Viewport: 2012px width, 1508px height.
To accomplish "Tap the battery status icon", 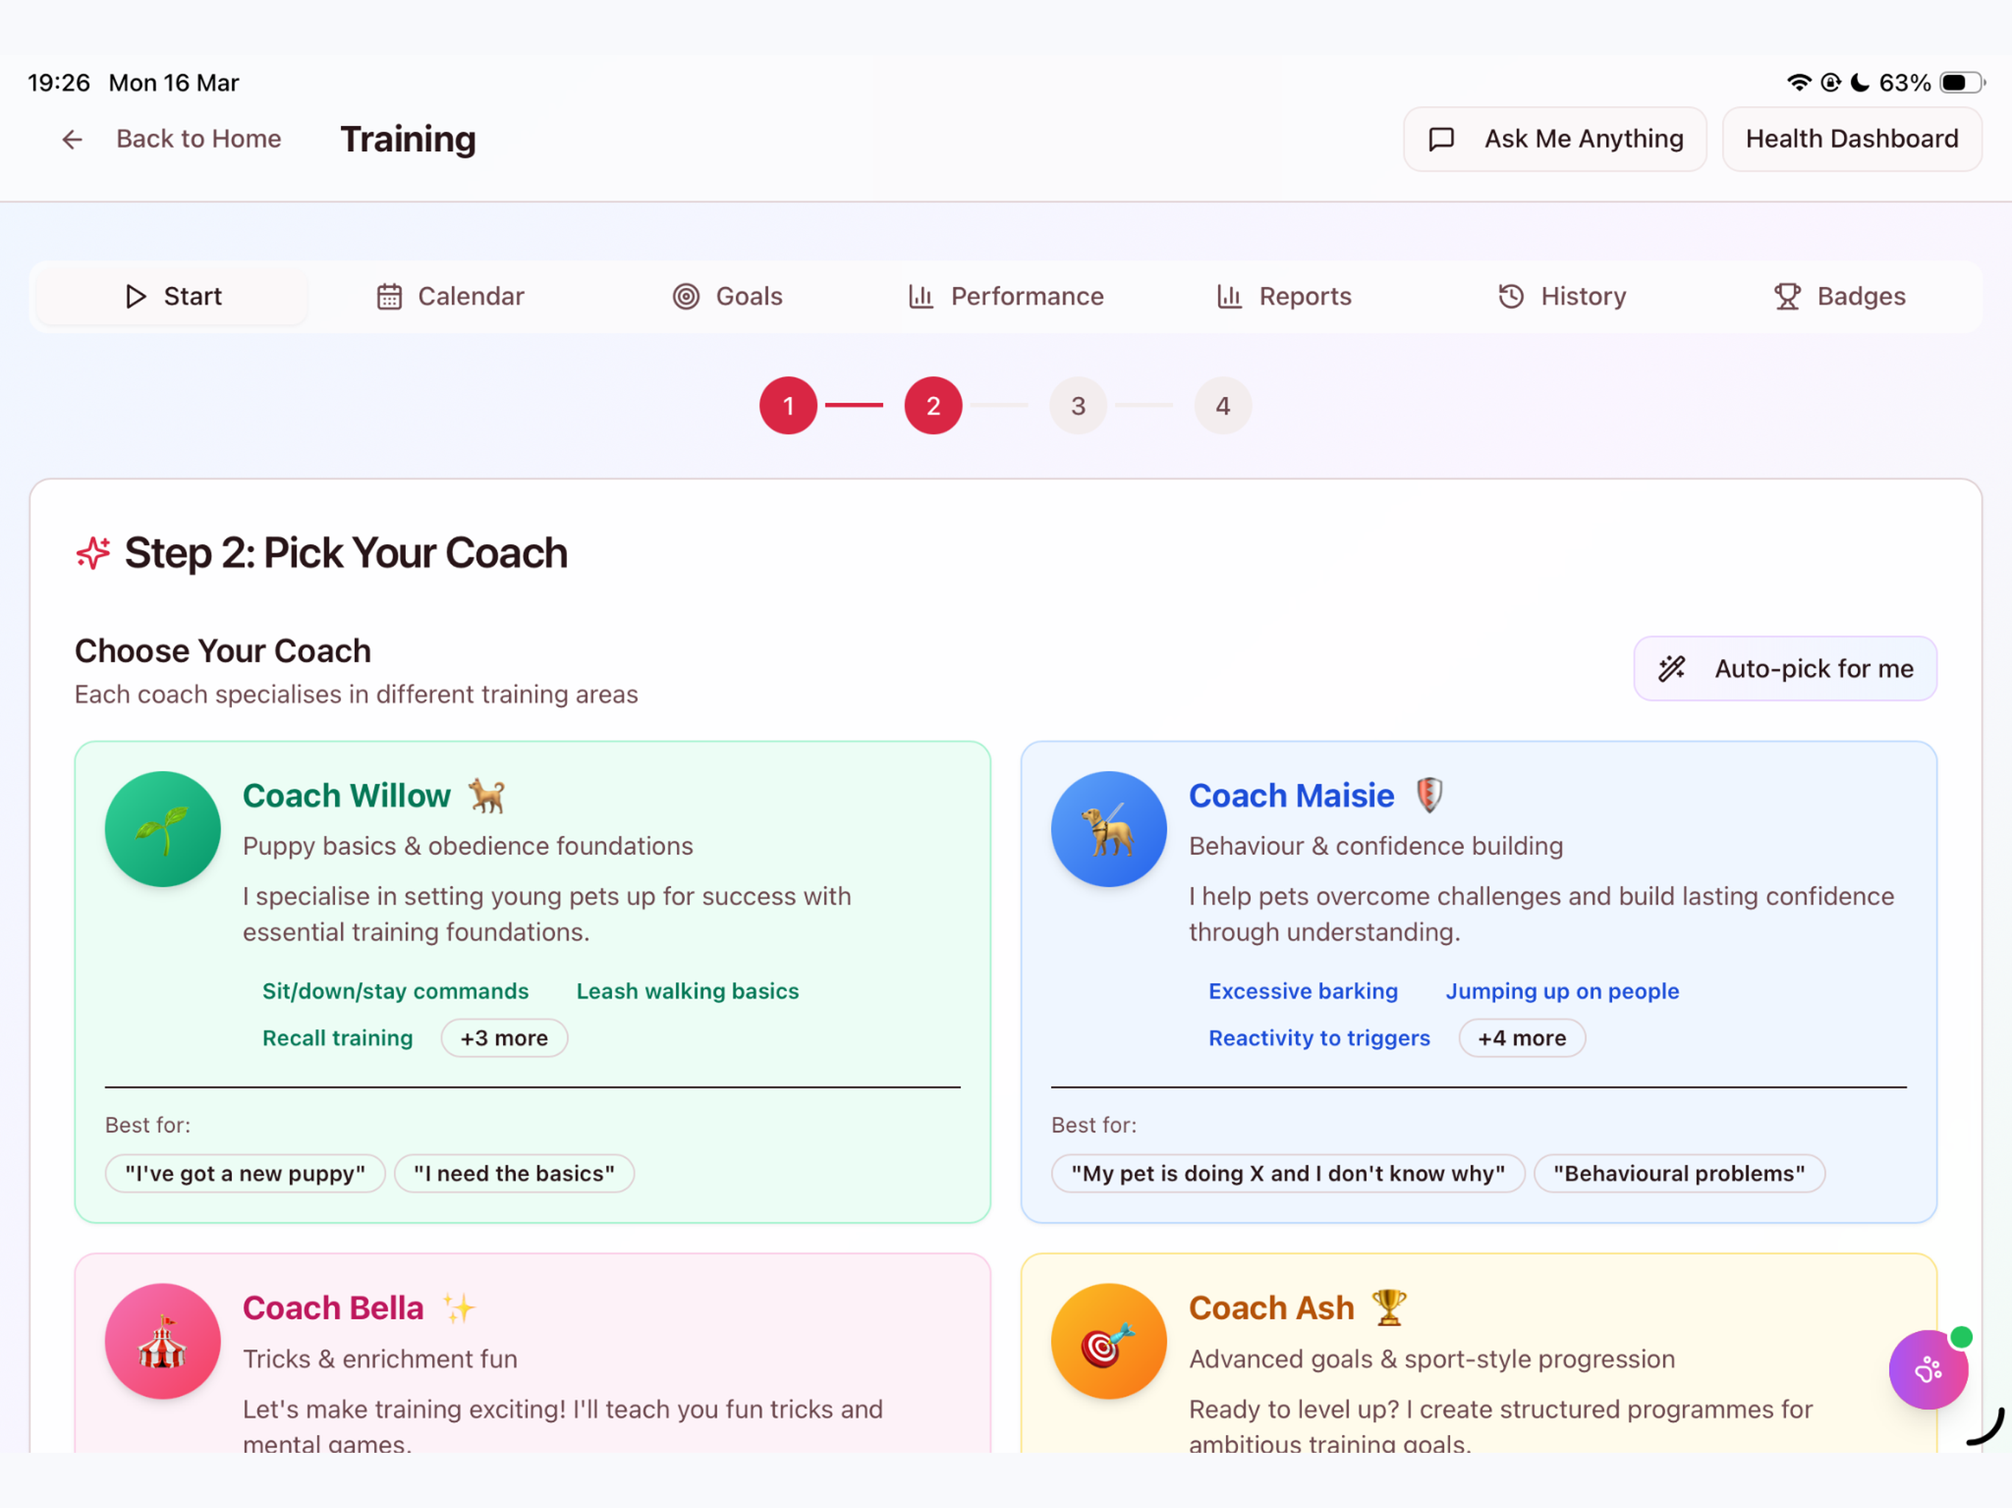I will point(1961,82).
